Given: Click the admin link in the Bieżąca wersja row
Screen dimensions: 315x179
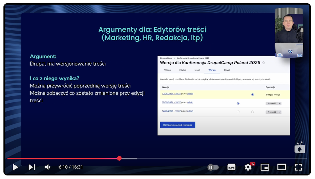Looking at the screenshot, I should click(190, 94).
